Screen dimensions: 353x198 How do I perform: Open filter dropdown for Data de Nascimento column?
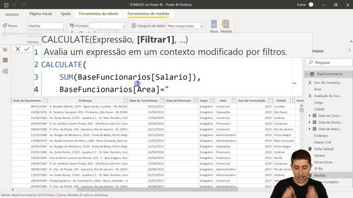coord(45,101)
